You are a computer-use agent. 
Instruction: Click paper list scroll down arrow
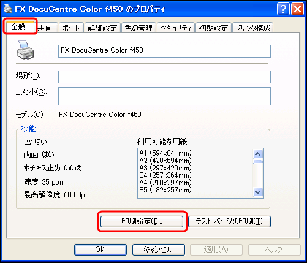point(258,192)
